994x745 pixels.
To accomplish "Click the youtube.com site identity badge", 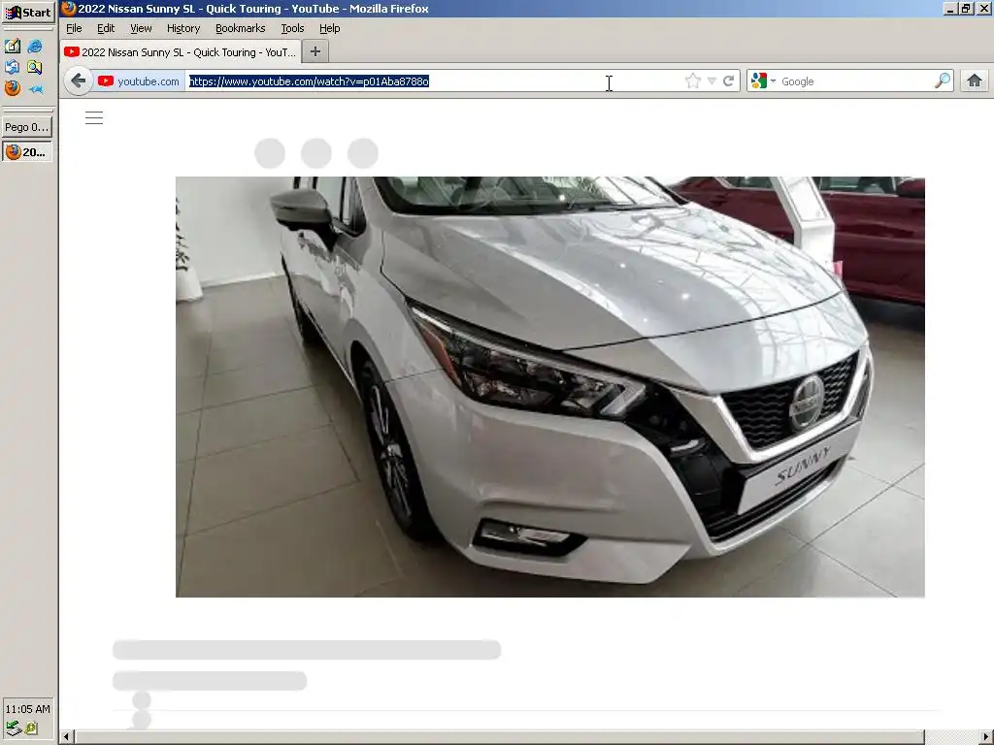I will coord(139,81).
